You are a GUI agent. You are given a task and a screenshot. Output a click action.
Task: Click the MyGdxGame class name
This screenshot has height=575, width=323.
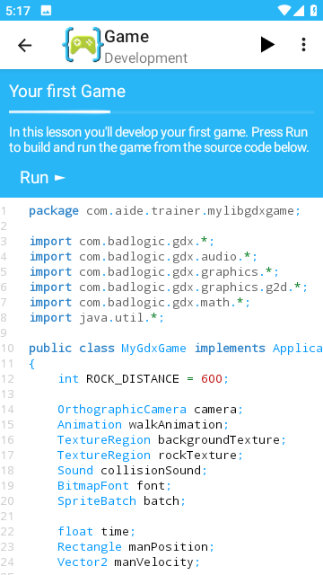(x=153, y=348)
